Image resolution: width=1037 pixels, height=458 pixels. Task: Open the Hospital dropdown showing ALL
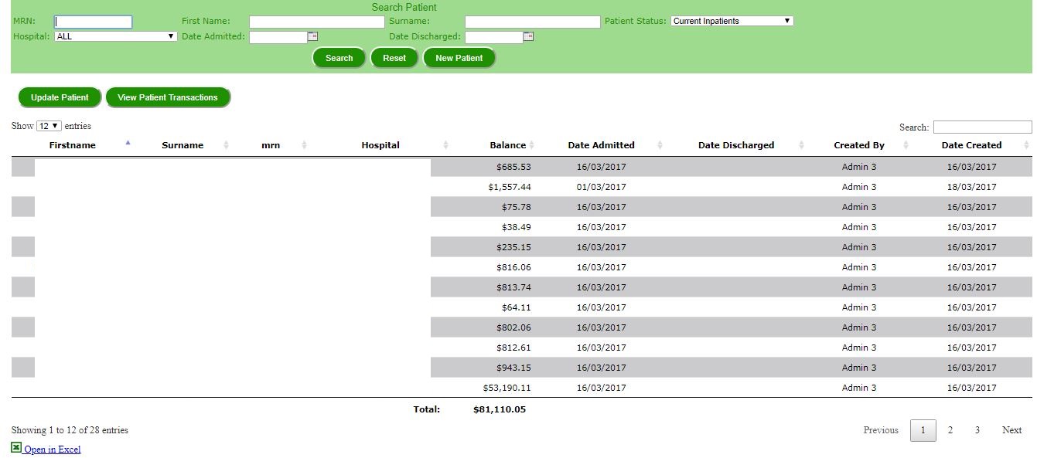point(116,36)
